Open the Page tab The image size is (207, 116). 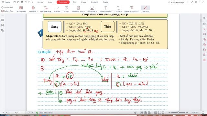[83, 2]
